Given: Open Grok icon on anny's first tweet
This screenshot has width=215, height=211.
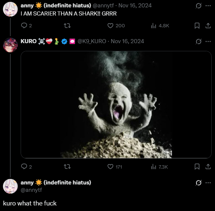Looking at the screenshot, I should (x=198, y=6).
